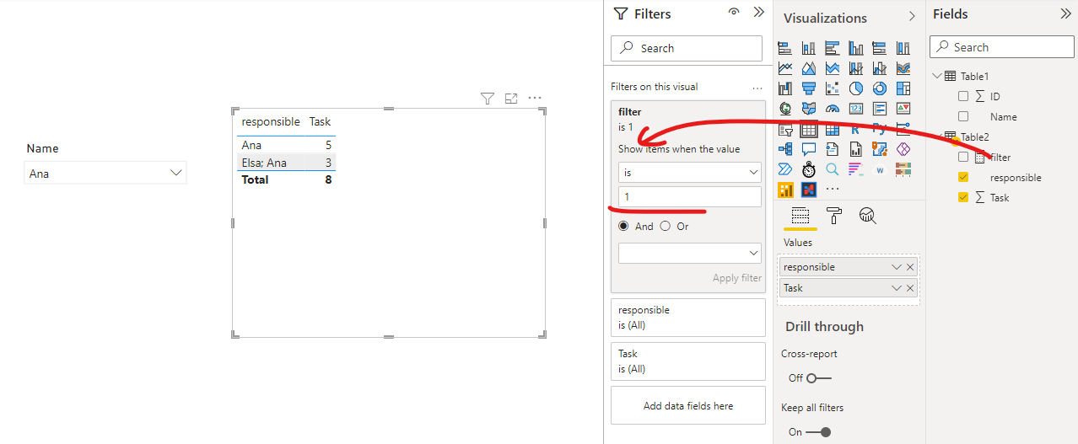The image size is (1078, 444).
Task: Open more options above the table visual
Action: click(x=535, y=98)
